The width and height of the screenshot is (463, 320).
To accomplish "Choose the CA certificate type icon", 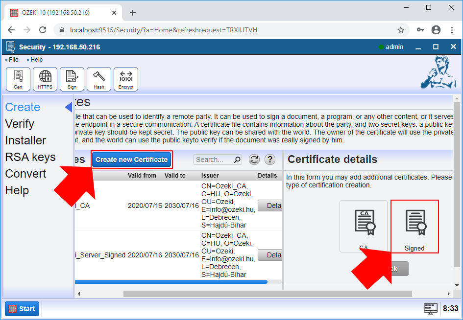I will (364, 226).
